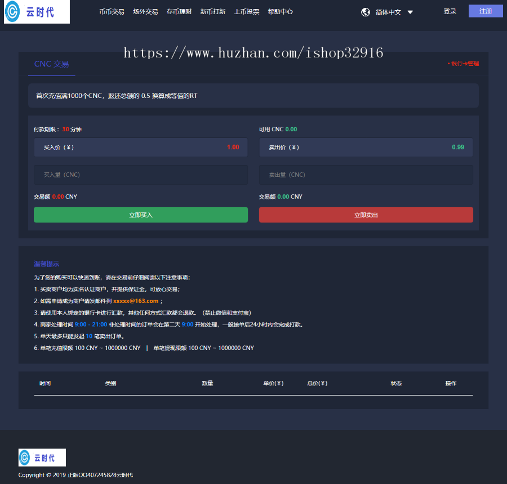Click the red 立即卖出 button

point(366,215)
